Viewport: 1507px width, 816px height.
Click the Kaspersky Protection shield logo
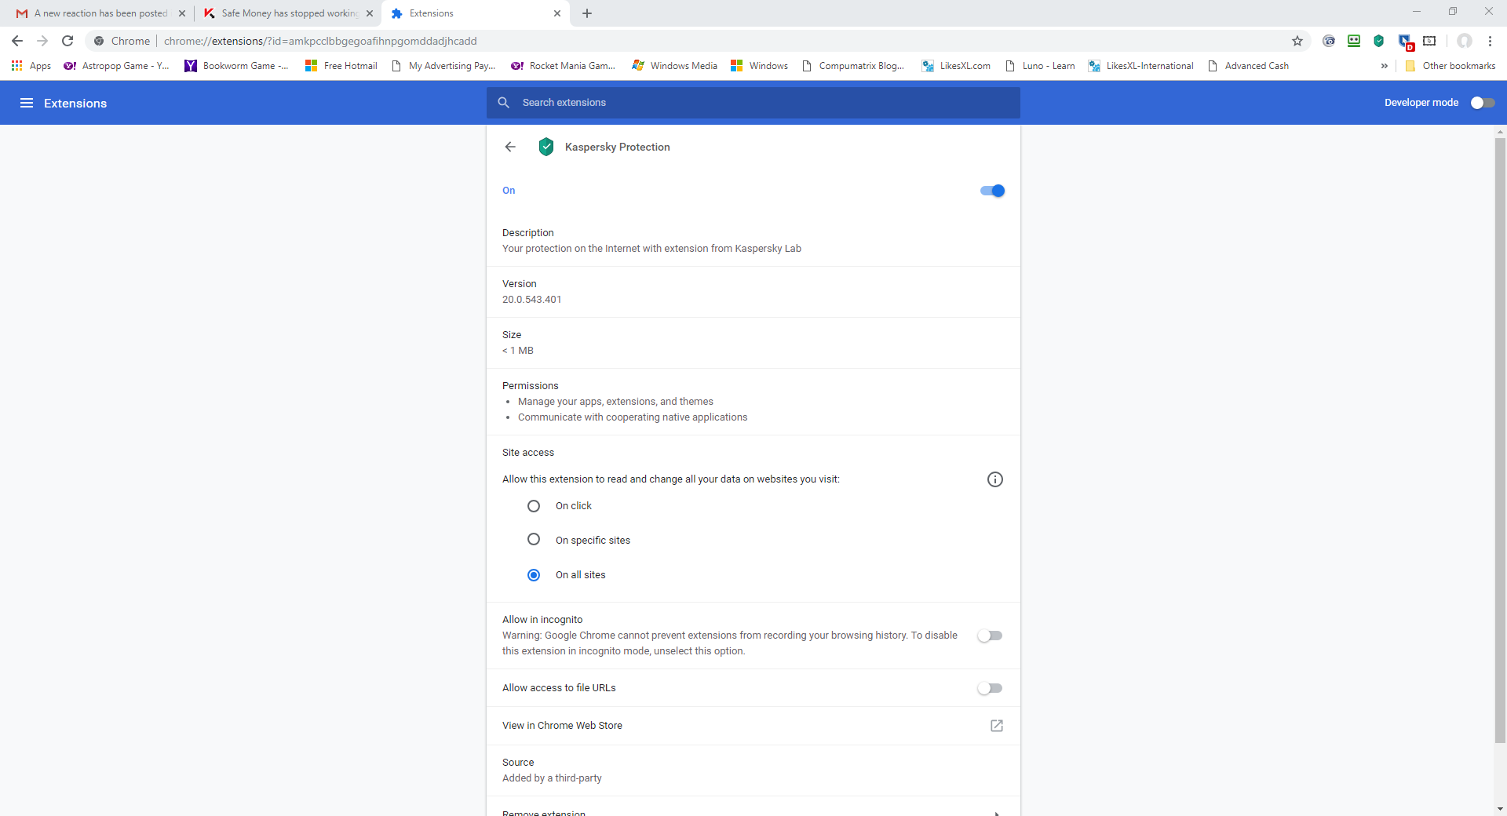pos(546,147)
